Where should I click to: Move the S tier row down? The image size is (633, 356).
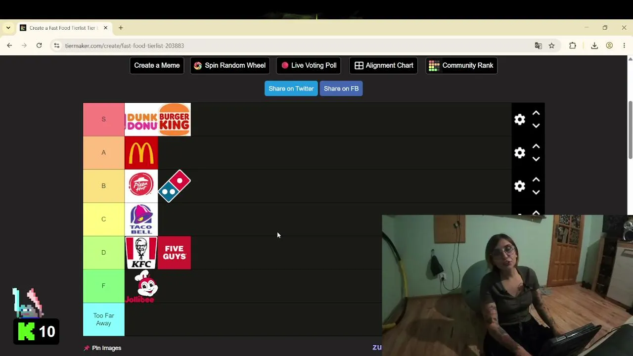[536, 126]
